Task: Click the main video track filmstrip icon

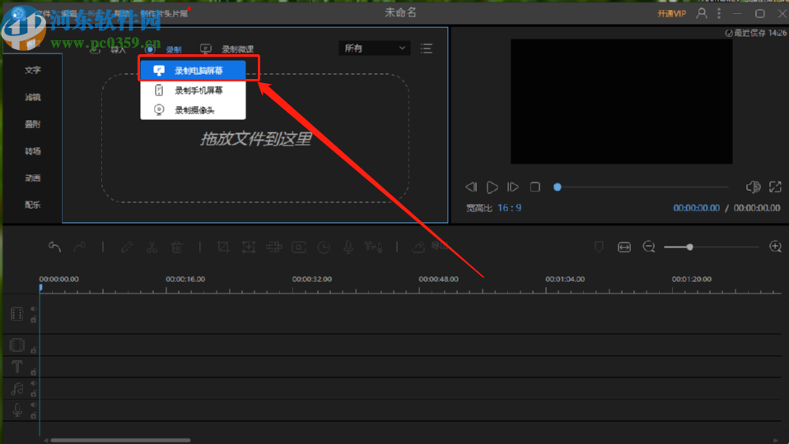Action: pos(16,314)
